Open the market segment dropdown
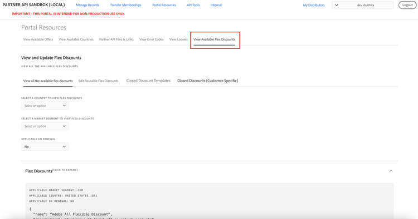 click(x=45, y=126)
